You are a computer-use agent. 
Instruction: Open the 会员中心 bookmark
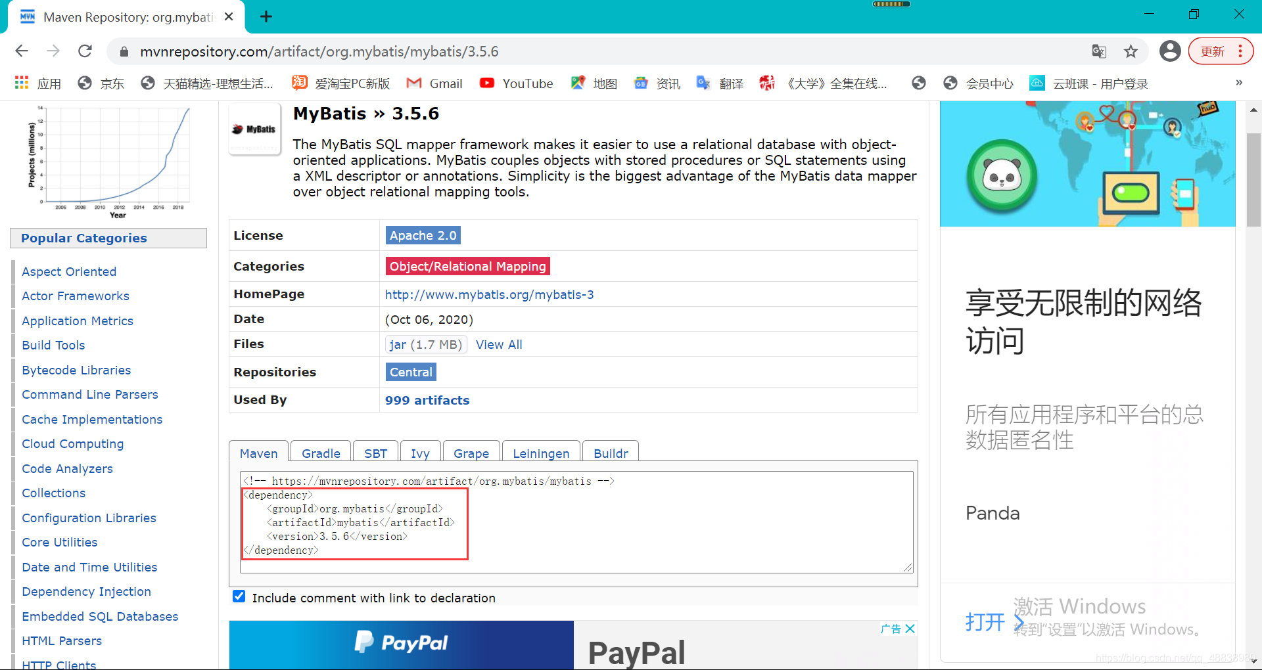(x=978, y=83)
